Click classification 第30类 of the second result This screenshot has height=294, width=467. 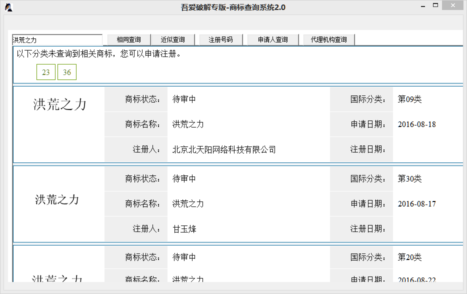tap(409, 178)
